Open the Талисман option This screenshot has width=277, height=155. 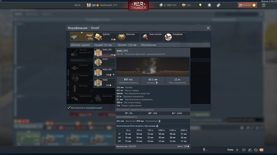pyautogui.click(x=128, y=37)
